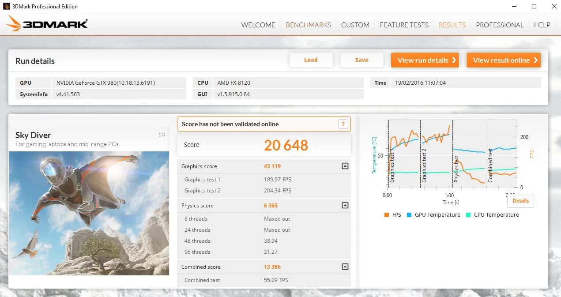Image resolution: width=561 pixels, height=297 pixels.
Task: Click the validation help question mark icon
Action: tap(343, 124)
